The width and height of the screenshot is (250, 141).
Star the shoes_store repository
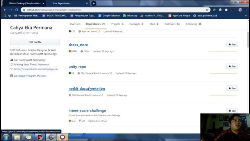click(x=232, y=44)
